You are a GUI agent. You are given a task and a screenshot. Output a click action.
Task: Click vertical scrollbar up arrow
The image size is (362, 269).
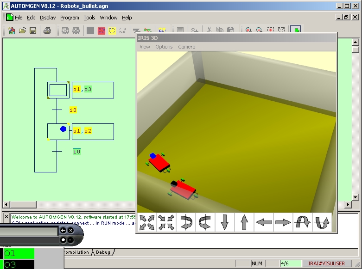[355, 42]
